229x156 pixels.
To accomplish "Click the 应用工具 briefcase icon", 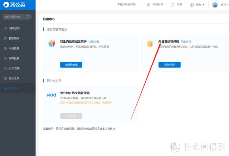I will pyautogui.click(x=5, y=78).
